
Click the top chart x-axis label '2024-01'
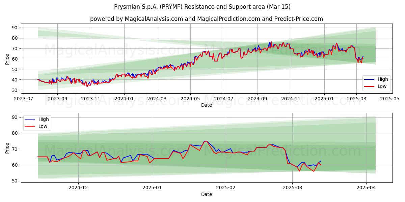pos(124,99)
